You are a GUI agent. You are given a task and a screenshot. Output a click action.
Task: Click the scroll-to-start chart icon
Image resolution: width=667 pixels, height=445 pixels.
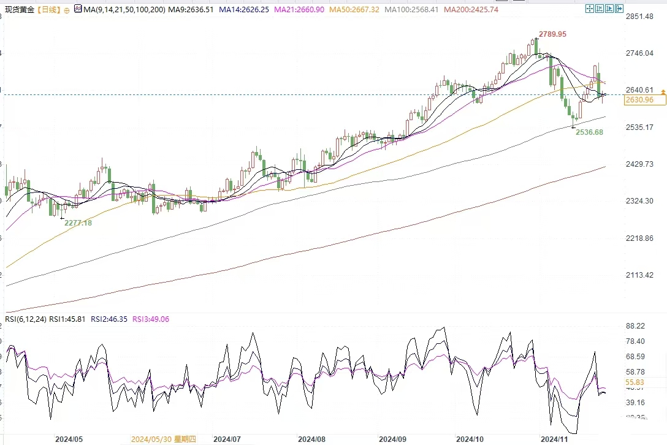600,9
